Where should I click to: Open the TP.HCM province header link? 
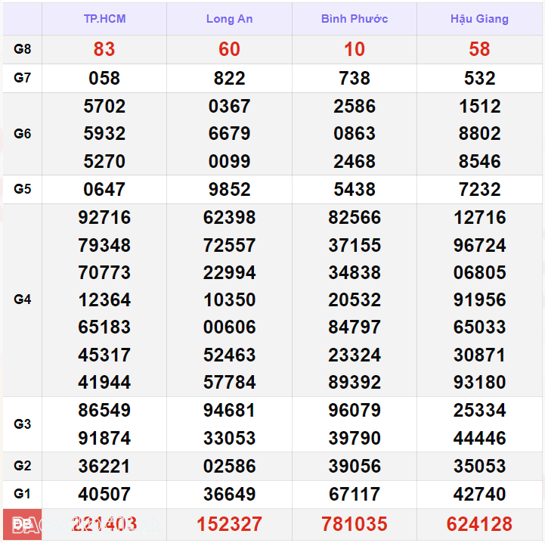[104, 19]
